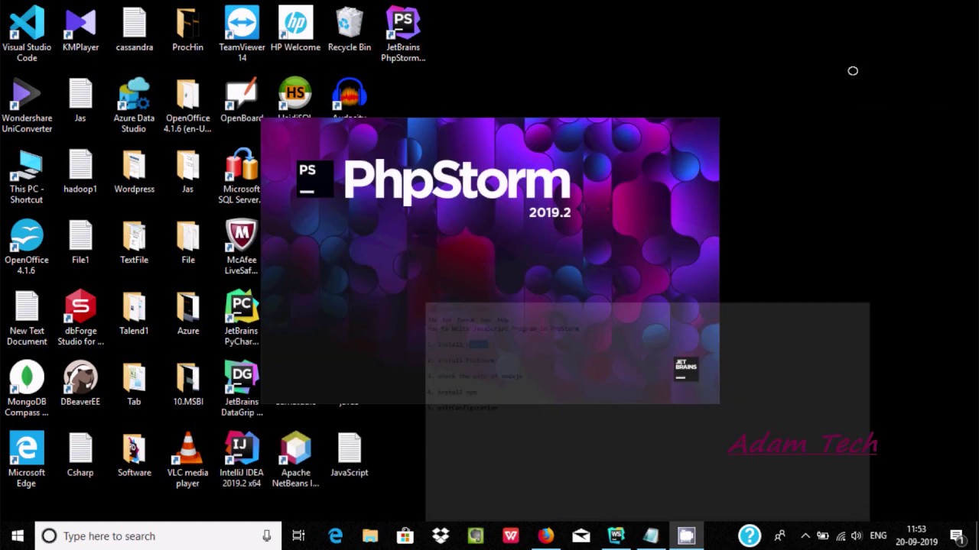
Task: Open the blue Help question-mark icon
Action: point(750,535)
